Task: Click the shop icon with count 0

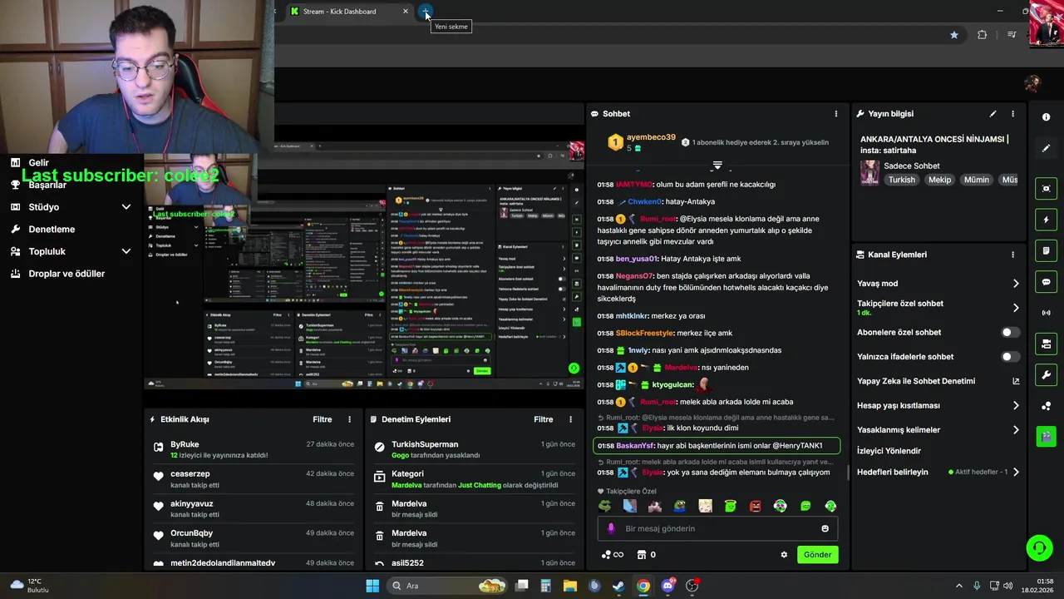Action: pos(646,555)
